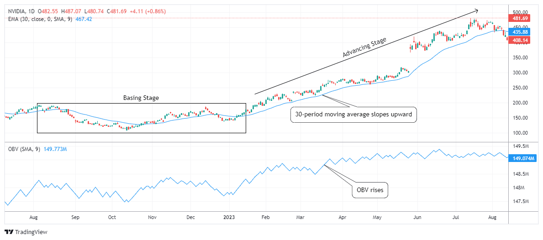Click the 148M OBV axis label

click(x=519, y=188)
